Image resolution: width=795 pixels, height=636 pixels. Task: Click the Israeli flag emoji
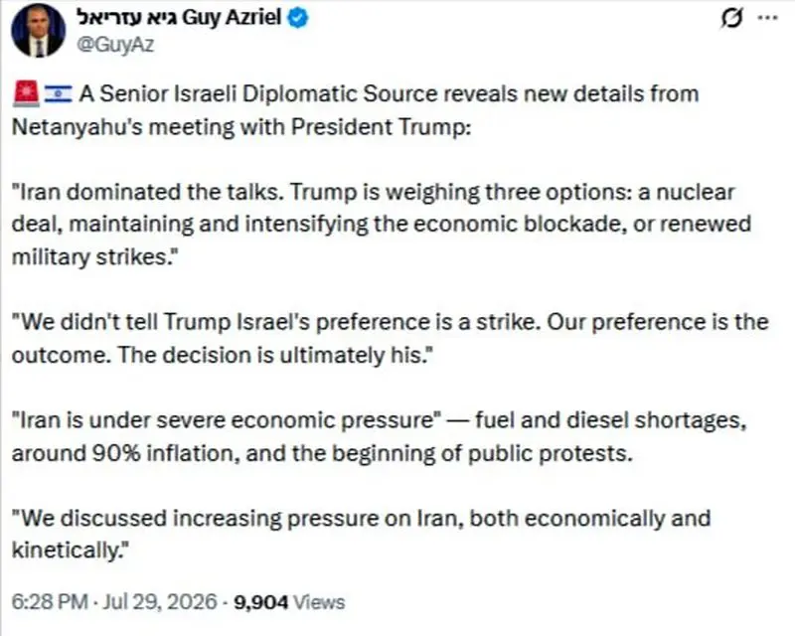pos(58,94)
